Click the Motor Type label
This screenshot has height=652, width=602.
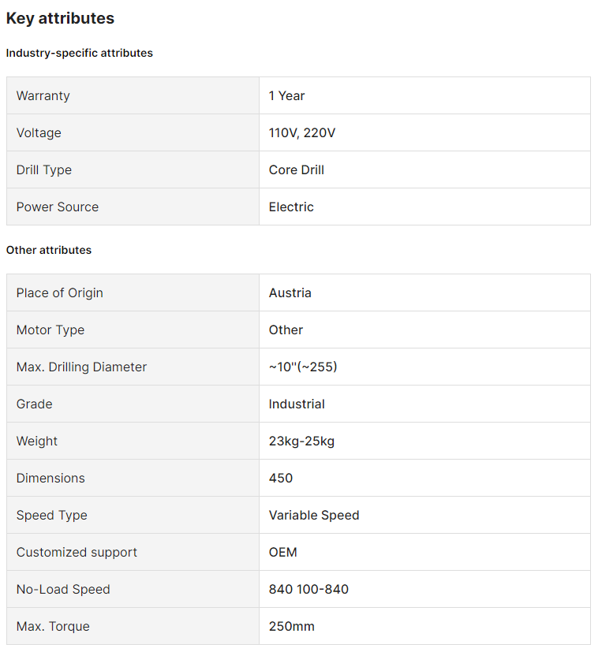point(50,330)
